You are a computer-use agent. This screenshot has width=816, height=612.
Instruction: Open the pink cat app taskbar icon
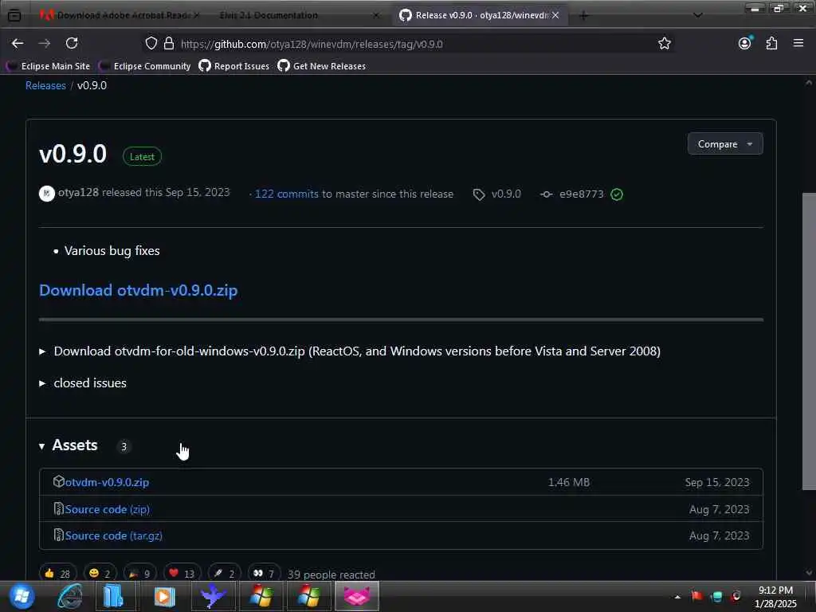(x=356, y=596)
